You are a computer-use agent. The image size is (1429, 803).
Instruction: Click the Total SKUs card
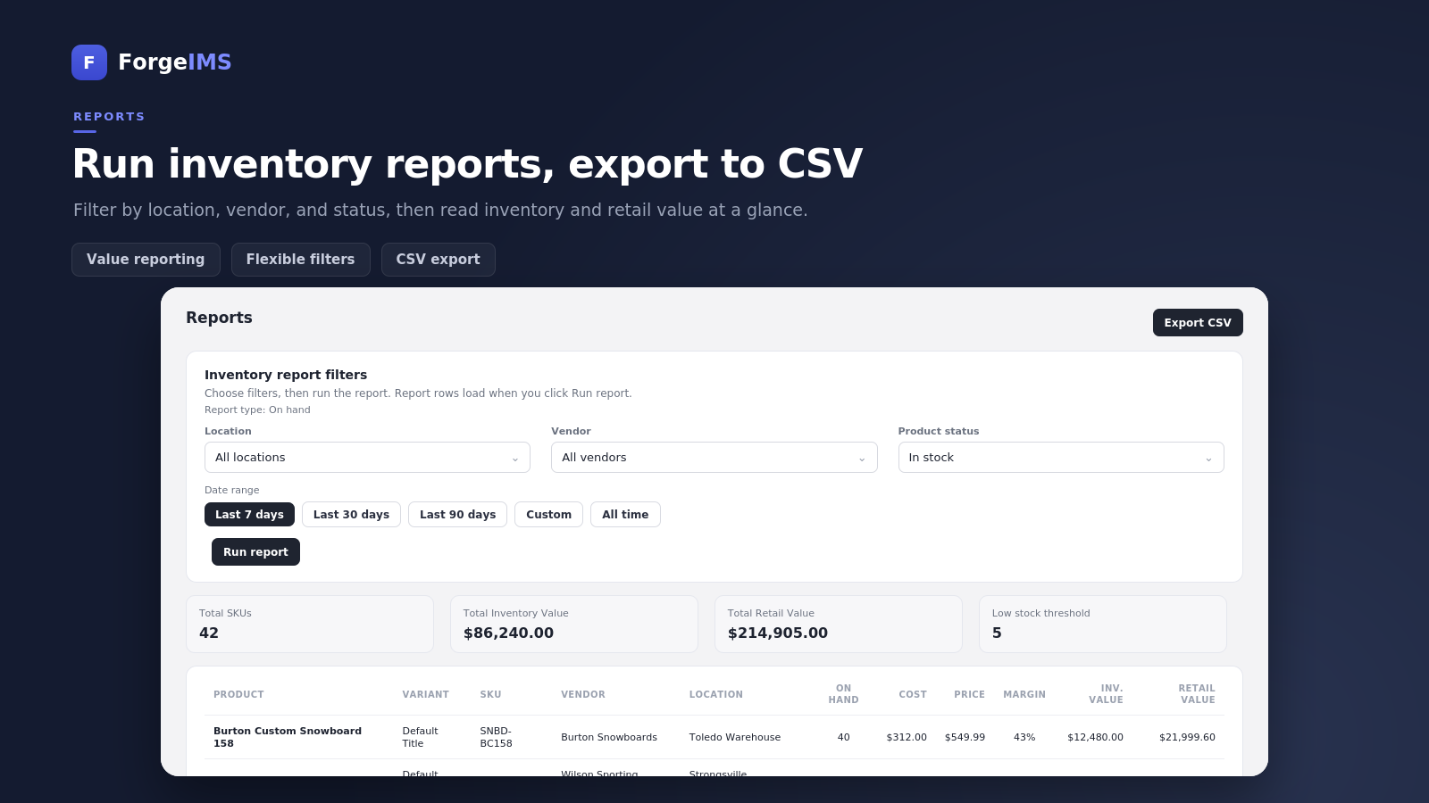(310, 625)
